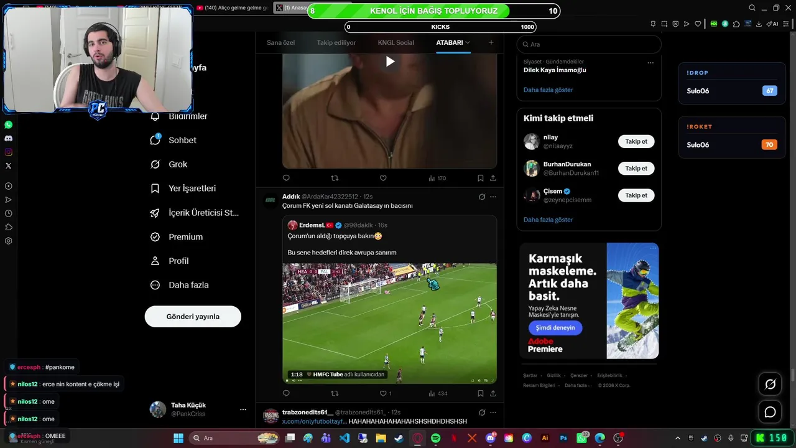Viewport: 796px width, 448px height.
Task: Open the X panel in browser sidebar
Action: (8, 166)
